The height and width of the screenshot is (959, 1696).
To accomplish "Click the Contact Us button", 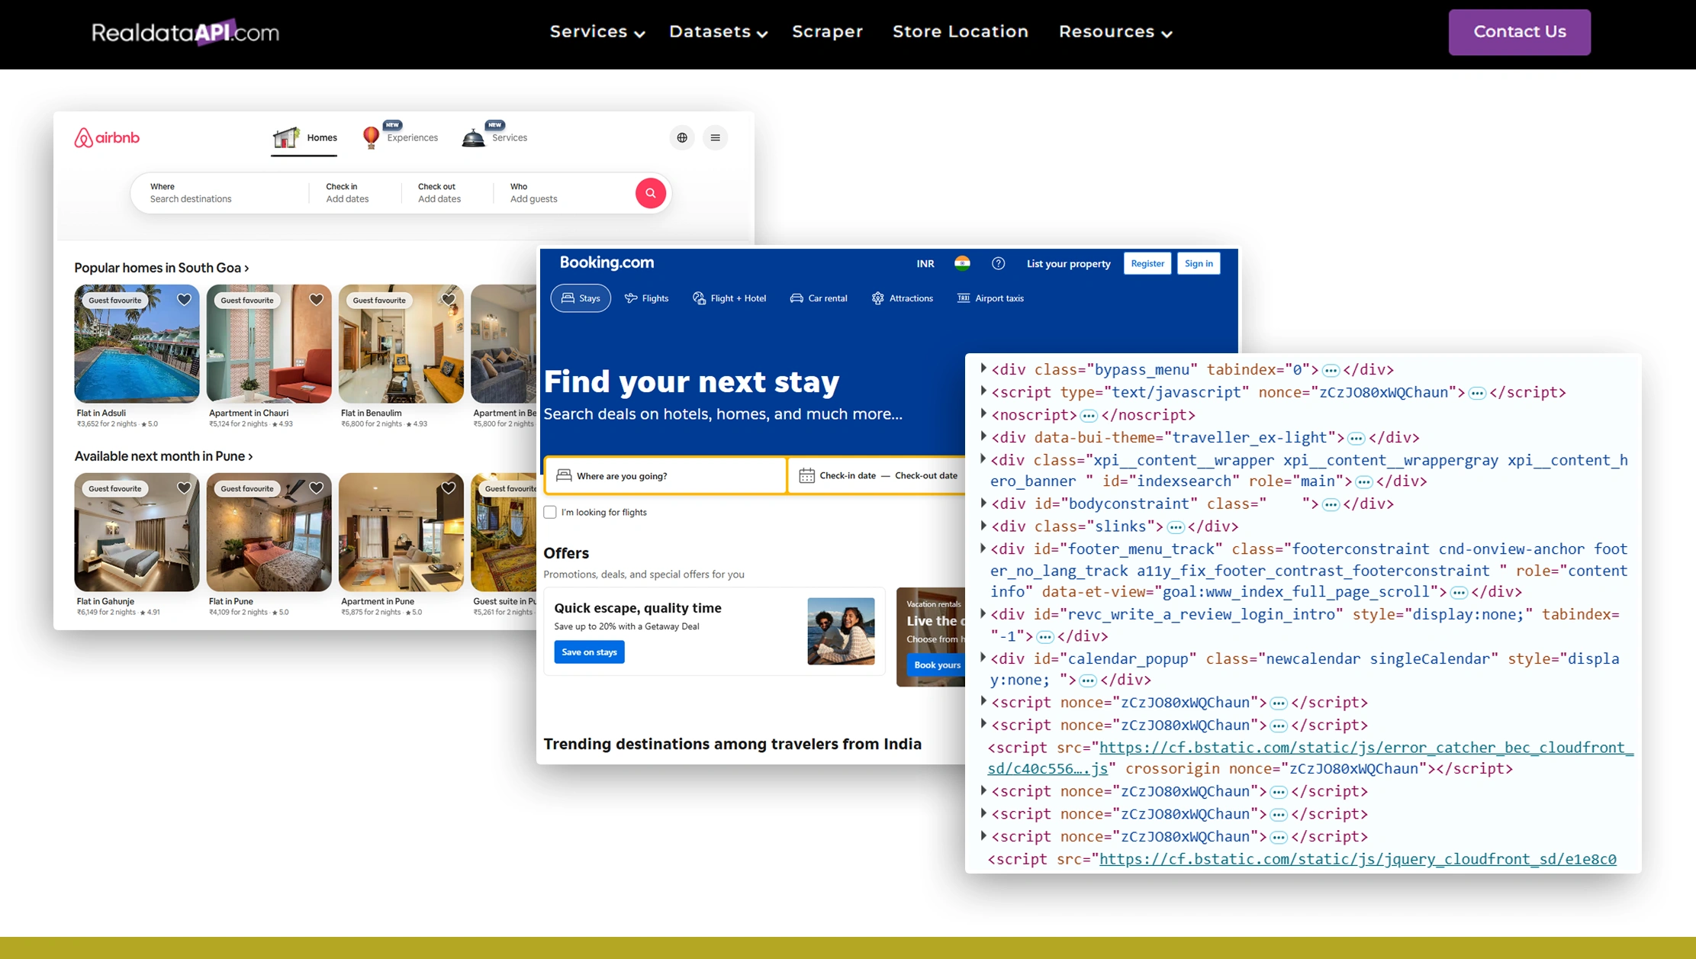I will click(1519, 32).
